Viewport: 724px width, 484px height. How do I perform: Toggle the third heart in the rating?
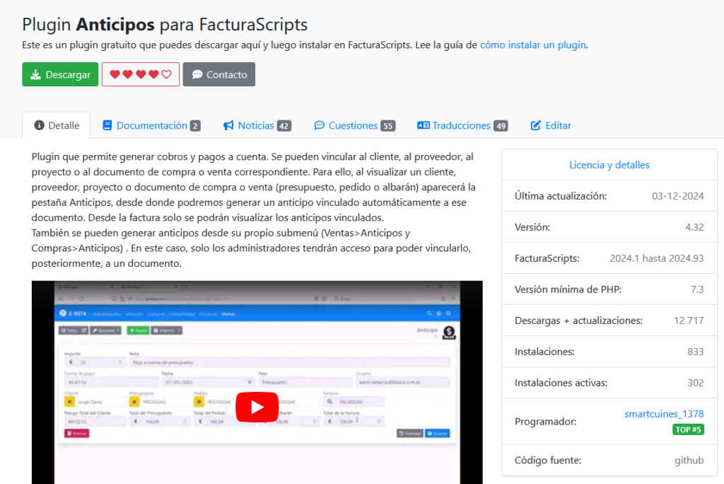[x=139, y=74]
